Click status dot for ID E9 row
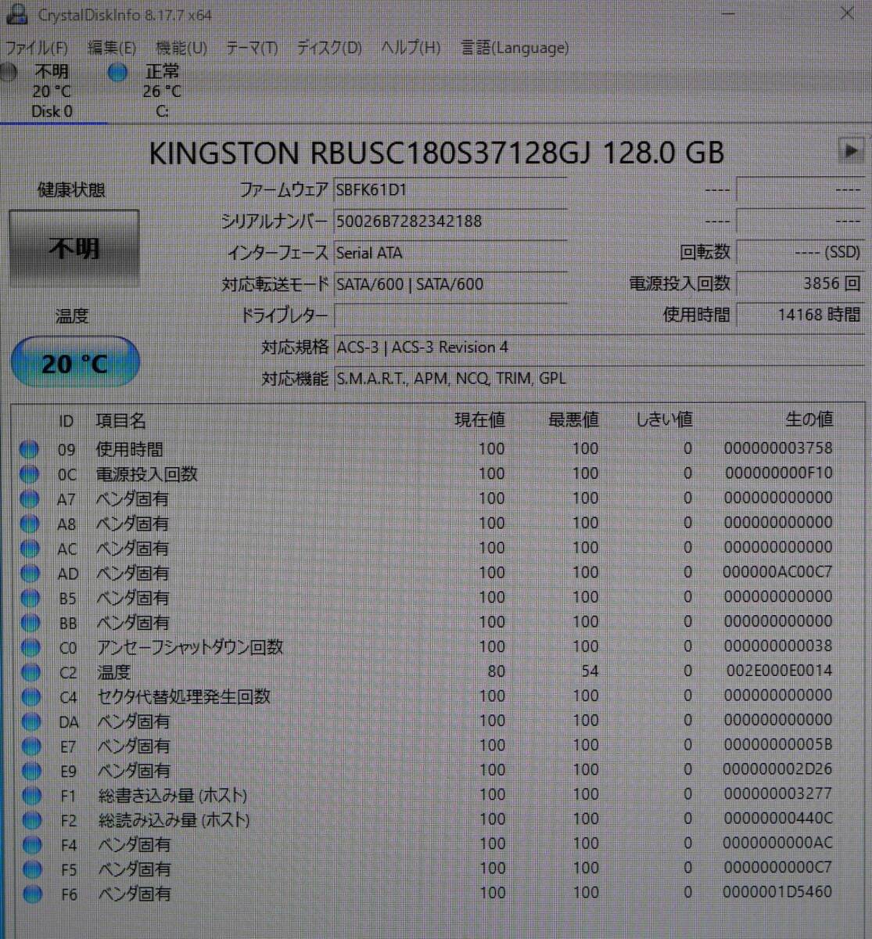The height and width of the screenshot is (939, 872). [31, 771]
